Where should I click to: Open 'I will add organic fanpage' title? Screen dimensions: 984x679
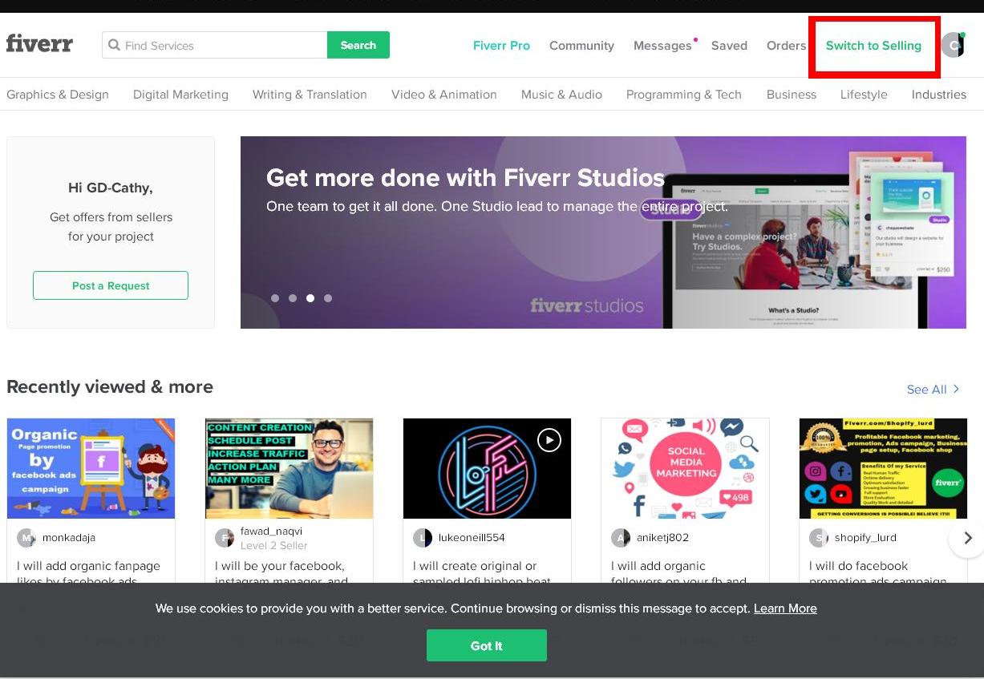[x=88, y=566]
